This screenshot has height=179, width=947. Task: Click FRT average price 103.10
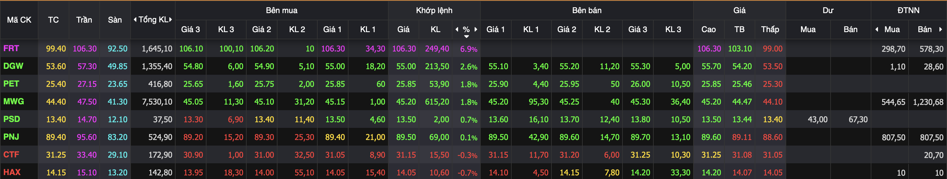pos(740,49)
